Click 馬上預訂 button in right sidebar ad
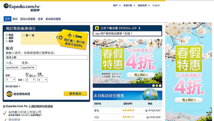This screenshot has height=121, width=214. click(x=189, y=100)
